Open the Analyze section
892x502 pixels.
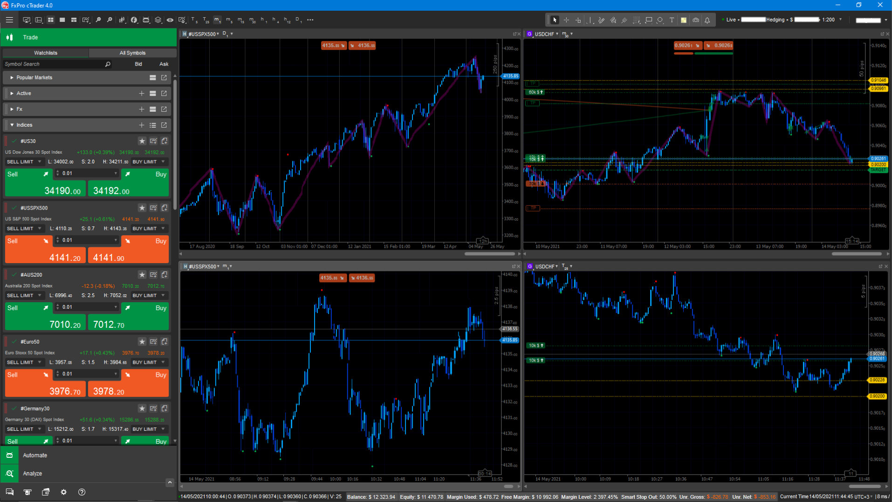point(89,473)
